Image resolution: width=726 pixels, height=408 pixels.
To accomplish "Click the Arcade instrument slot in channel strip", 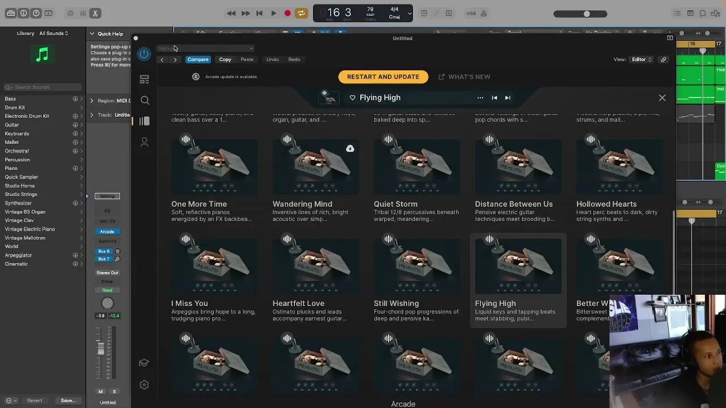I will (x=107, y=231).
